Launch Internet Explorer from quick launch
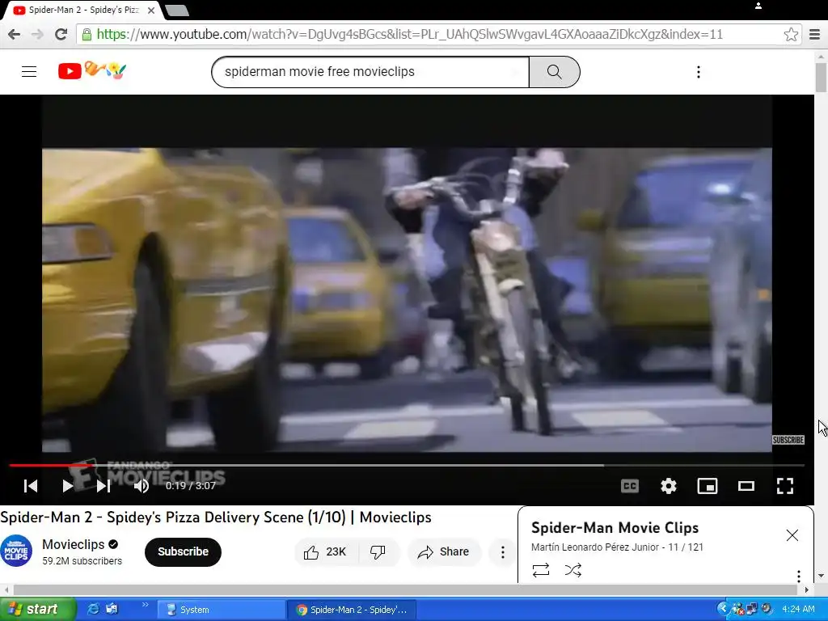 (x=93, y=610)
